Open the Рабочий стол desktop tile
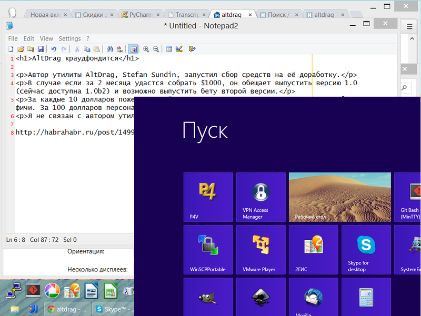421x316 pixels. [339, 197]
